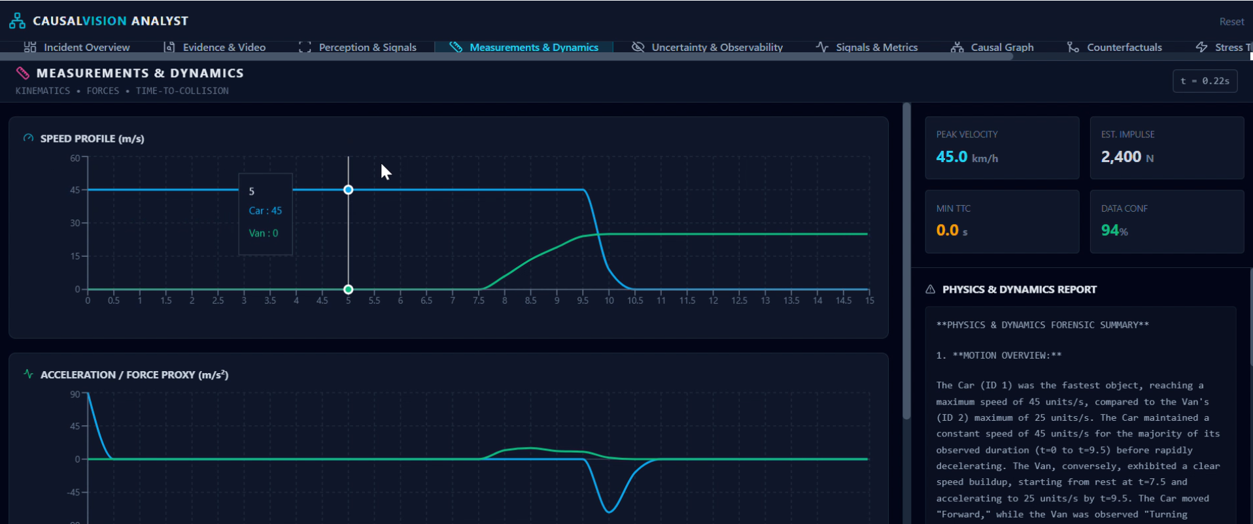
Task: Click the horizontal tab bar scrollbar
Action: (507, 56)
